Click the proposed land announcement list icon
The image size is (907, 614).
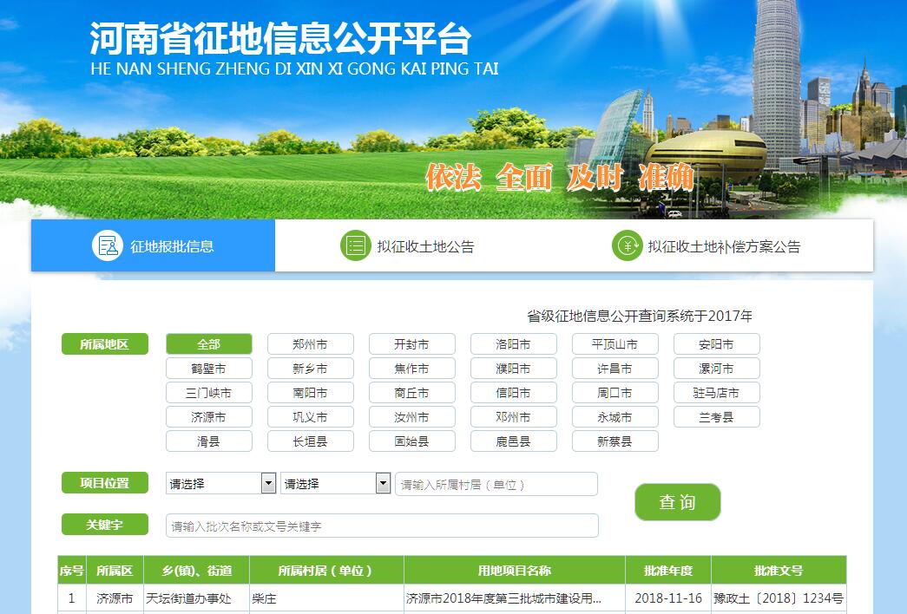[x=355, y=246]
